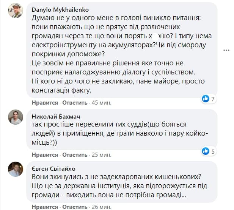The width and height of the screenshot is (234, 210).
Task: View the 7 reactions count on Danylo's comment
Action: coord(213,99)
